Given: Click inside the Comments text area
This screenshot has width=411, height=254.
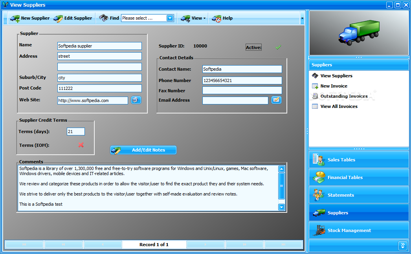Looking at the screenshot, I should (148, 188).
